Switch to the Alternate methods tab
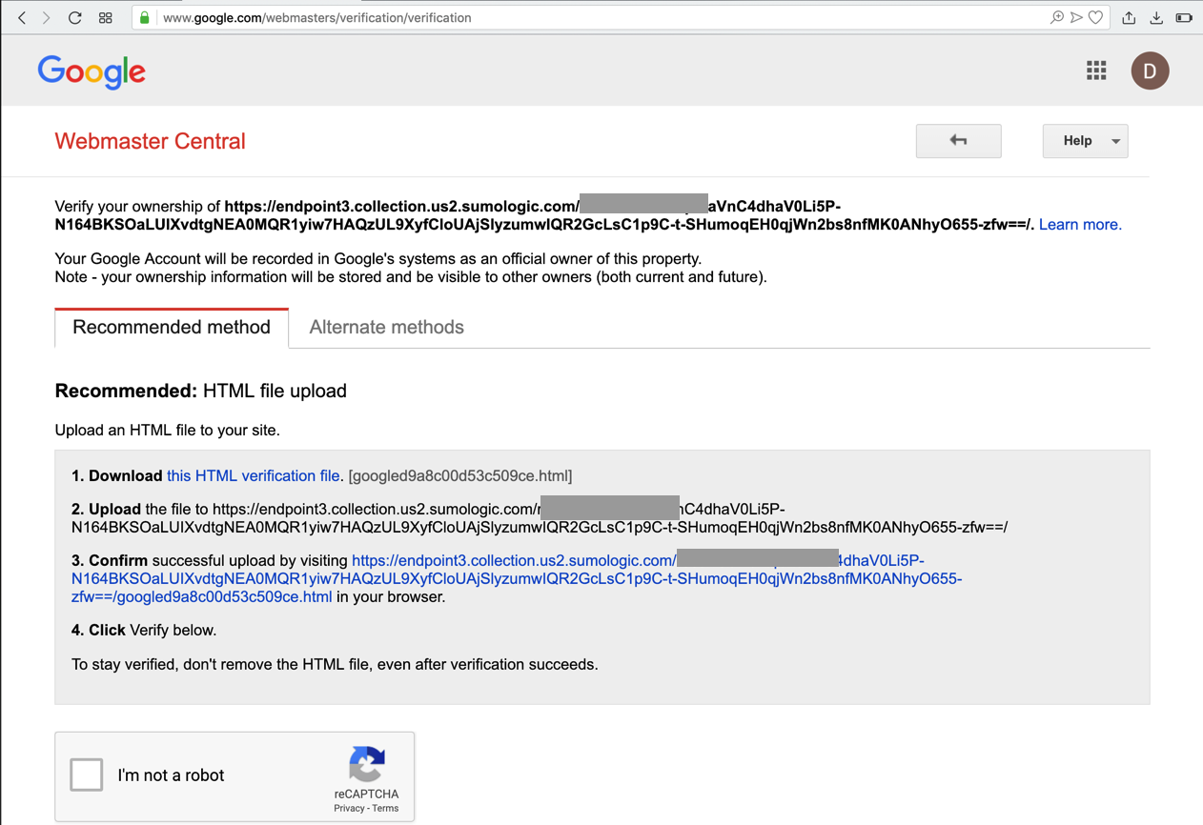The width and height of the screenshot is (1203, 825). [x=386, y=327]
